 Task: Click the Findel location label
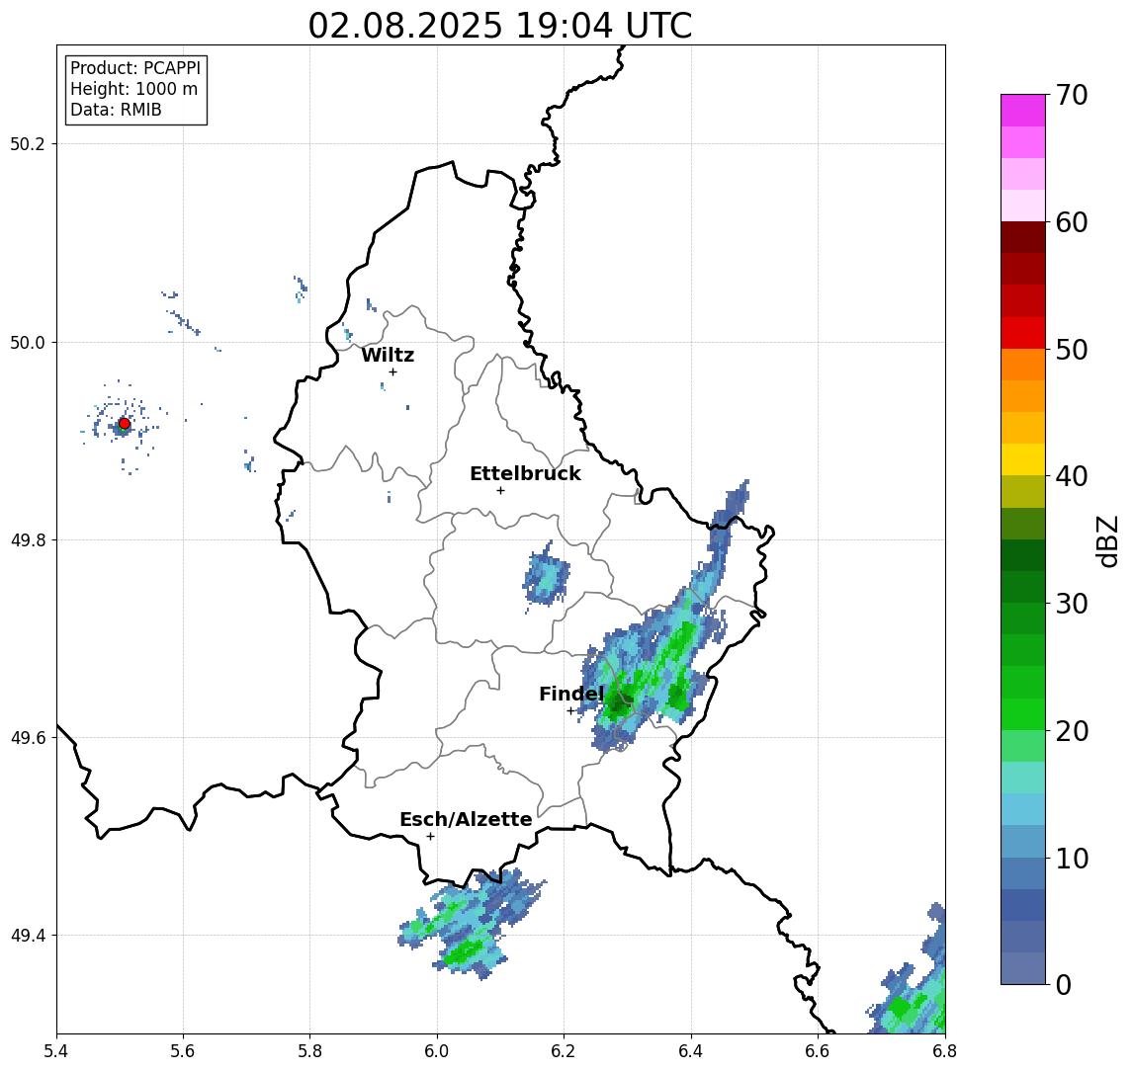[x=571, y=694]
